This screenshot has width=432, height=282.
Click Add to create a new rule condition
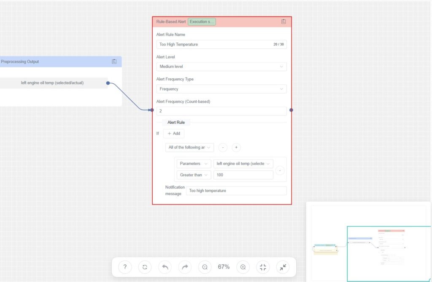coord(173,133)
